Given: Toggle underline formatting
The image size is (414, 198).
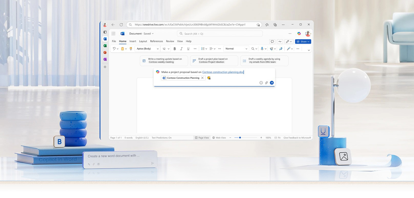Looking at the screenshot, I should click(x=188, y=49).
